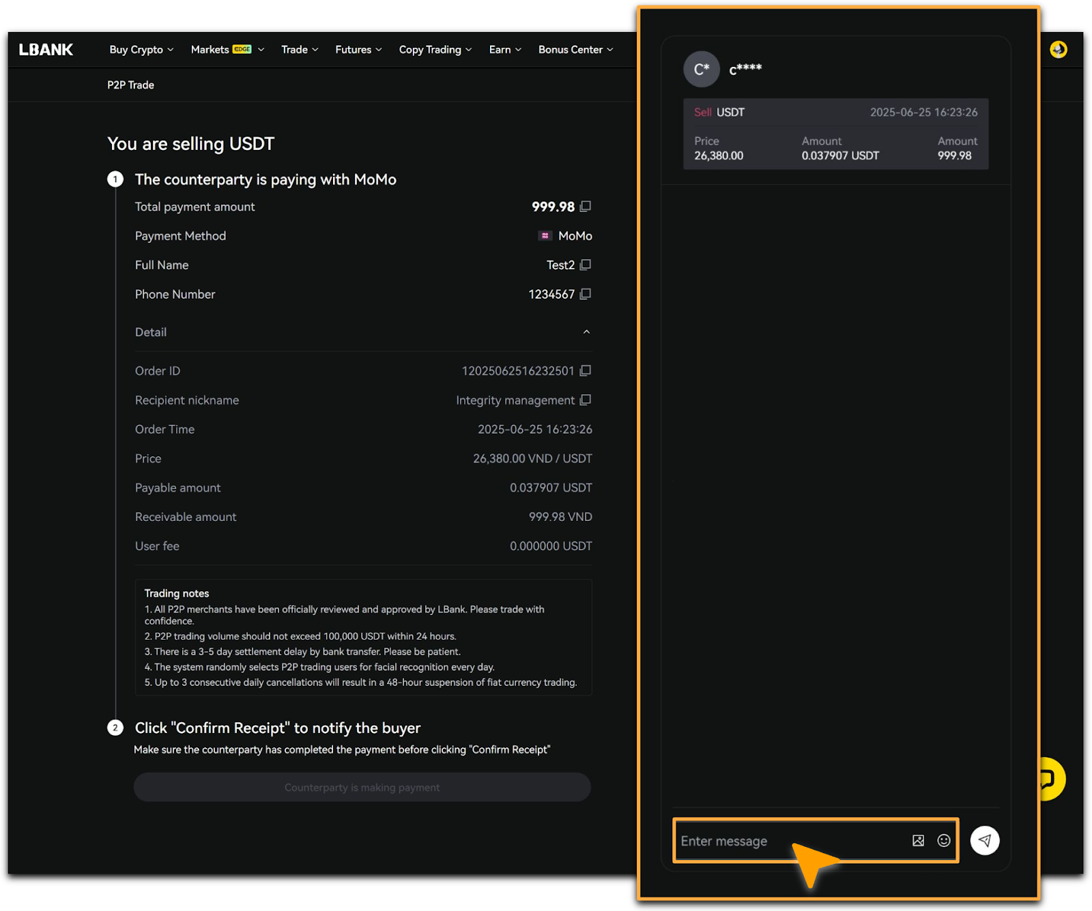Viewport: 1092px width, 911px height.
Task: Open the Earn menu
Action: pos(505,50)
